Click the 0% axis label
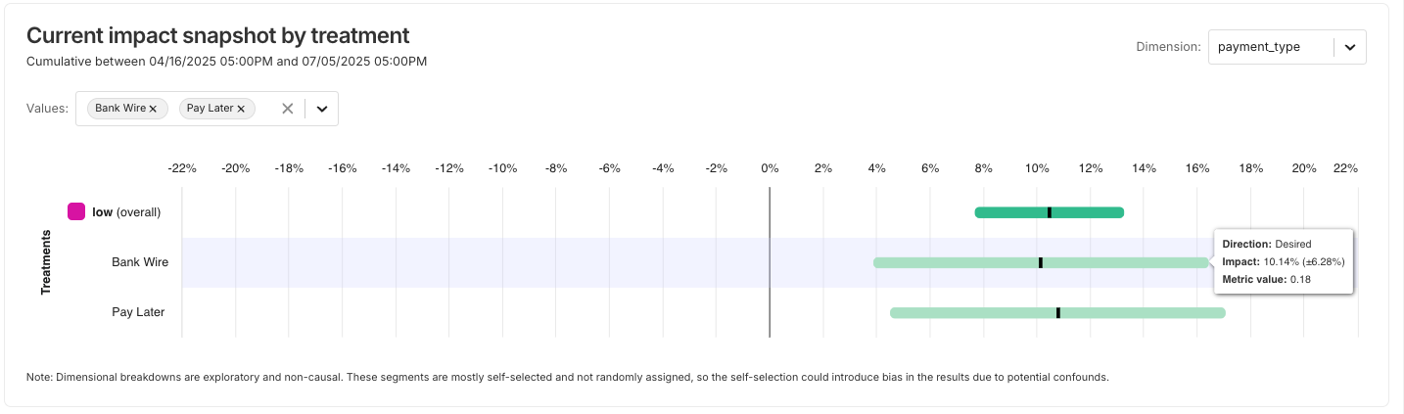1404x414 pixels. (770, 167)
